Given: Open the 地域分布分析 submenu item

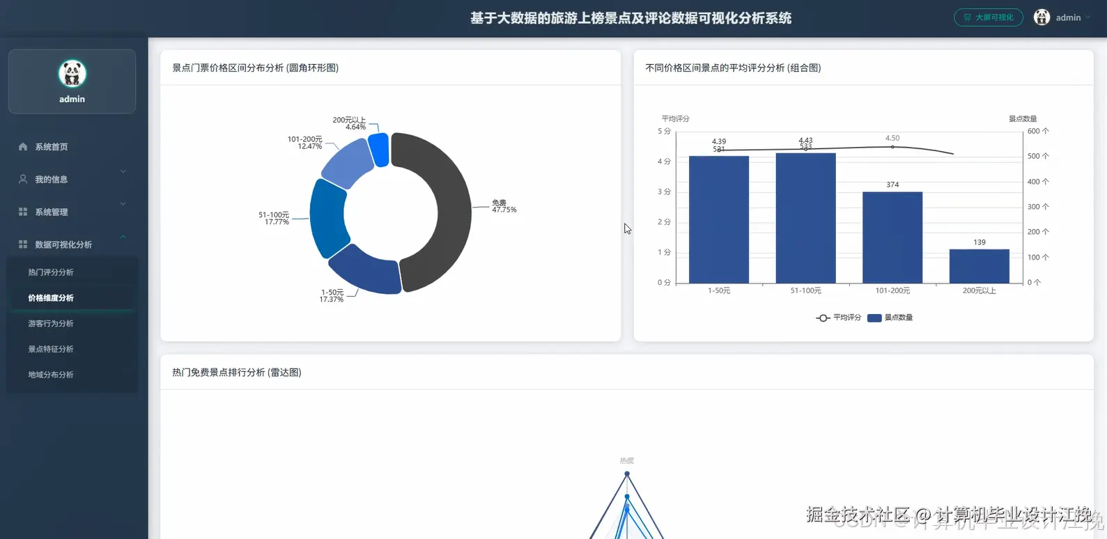Looking at the screenshot, I should [72, 375].
